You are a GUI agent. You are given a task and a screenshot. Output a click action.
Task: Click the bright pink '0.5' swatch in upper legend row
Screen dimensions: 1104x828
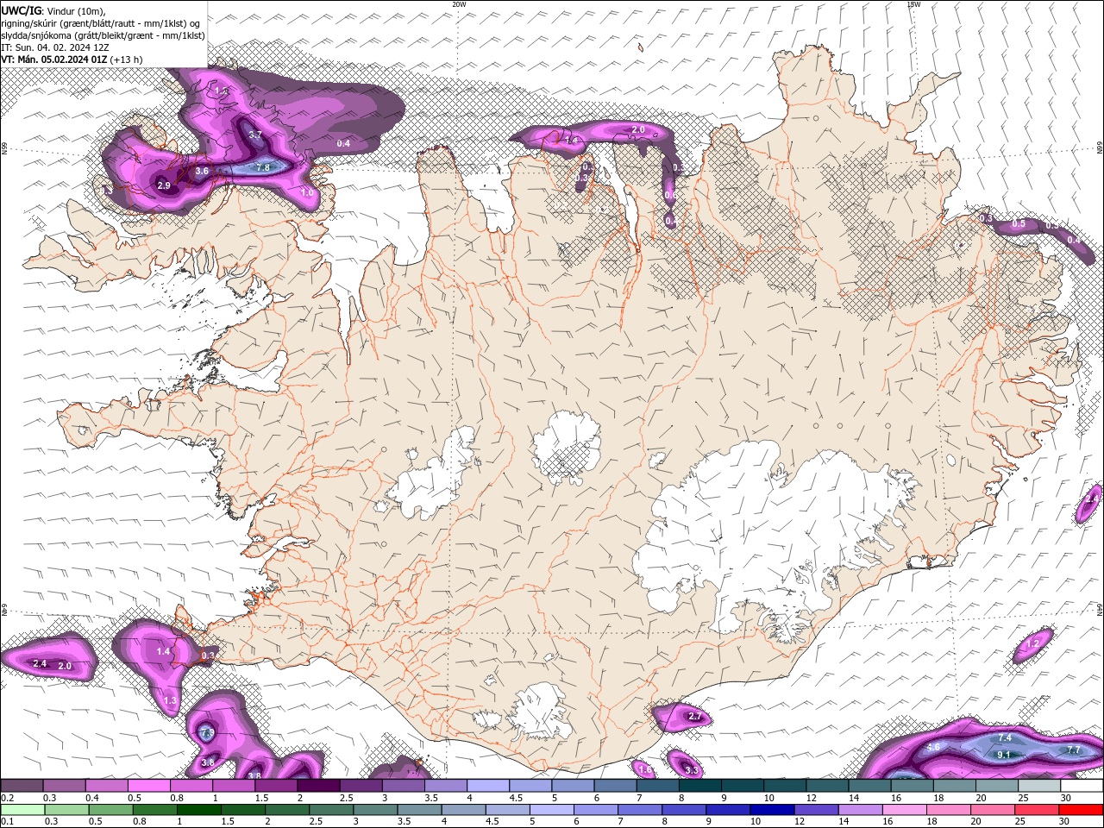point(148,786)
